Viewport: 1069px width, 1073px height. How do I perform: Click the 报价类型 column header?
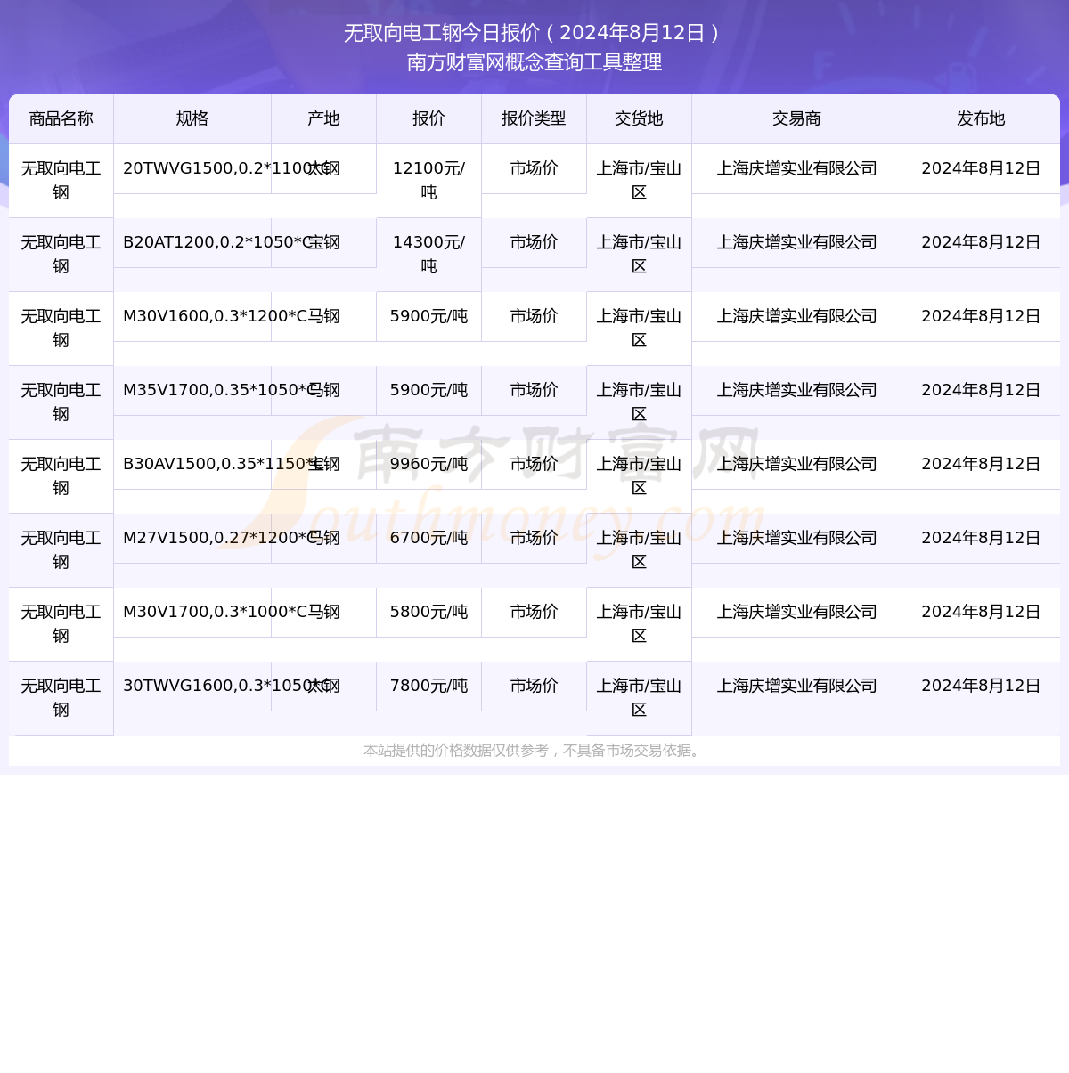point(534,118)
